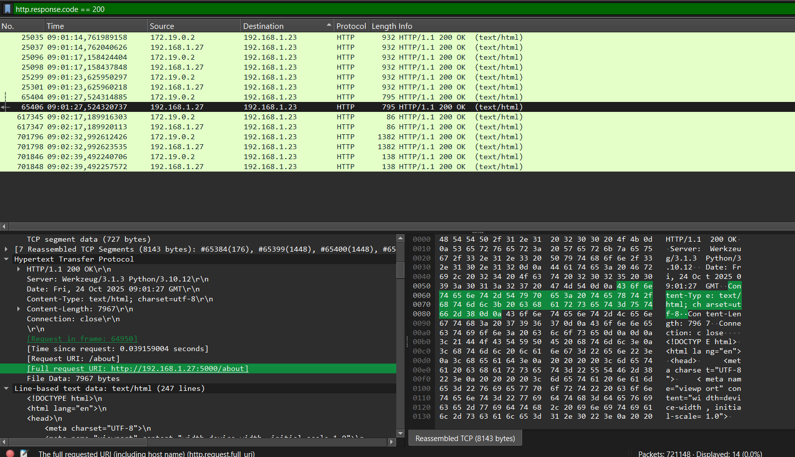The height and width of the screenshot is (457, 795).
Task: Select the Reassembled TCP (8143 bytes) tab
Action: [x=465, y=439]
